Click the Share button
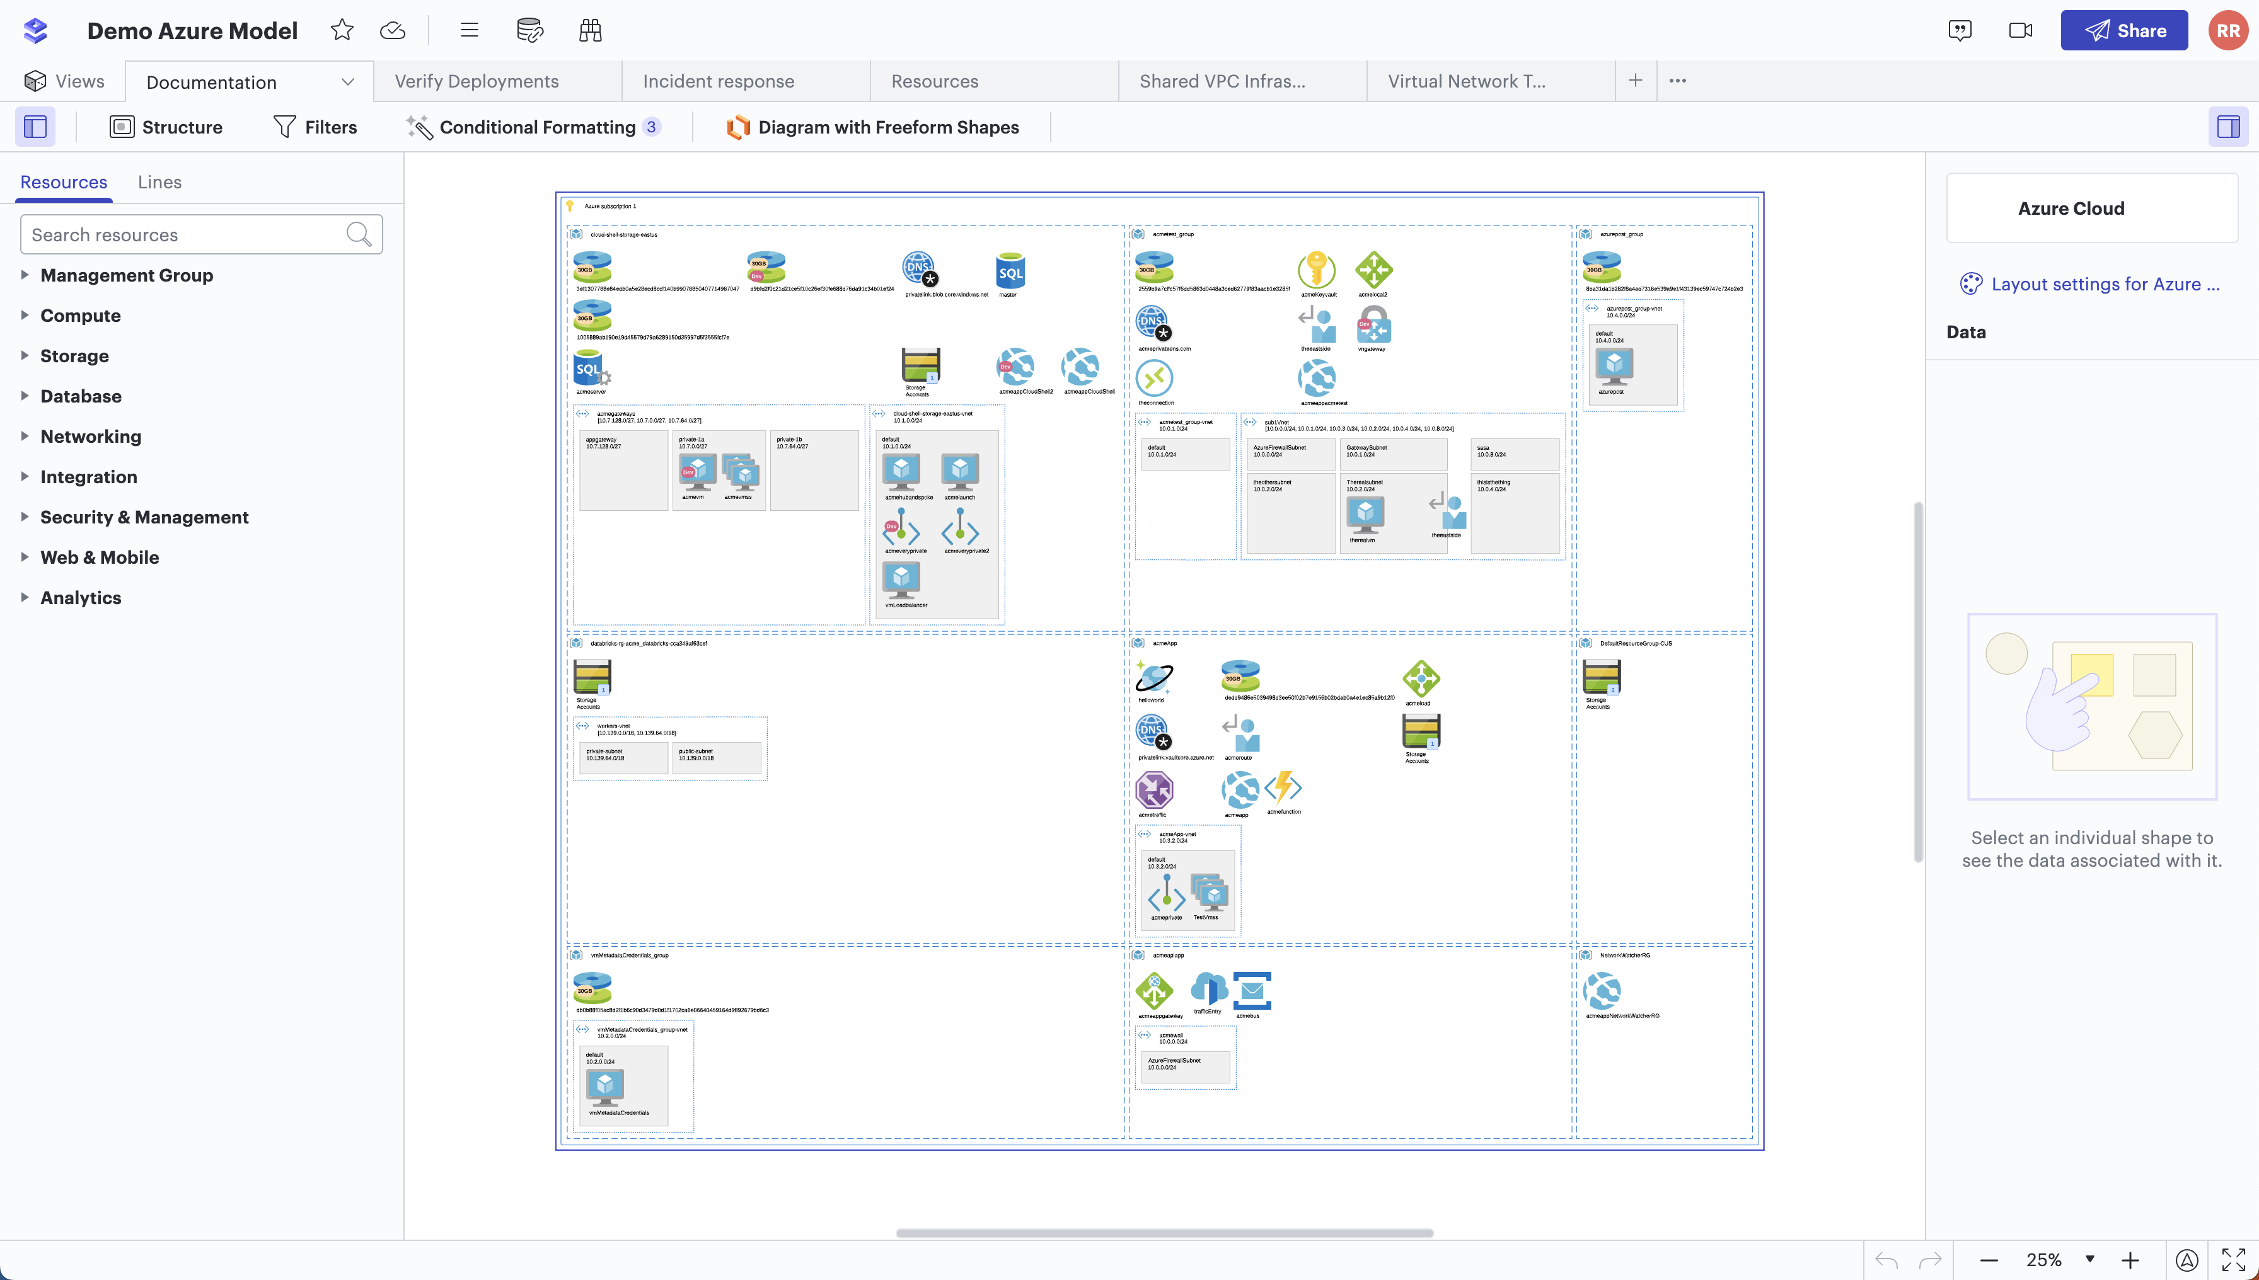This screenshot has width=2259, height=1280. click(x=2123, y=31)
